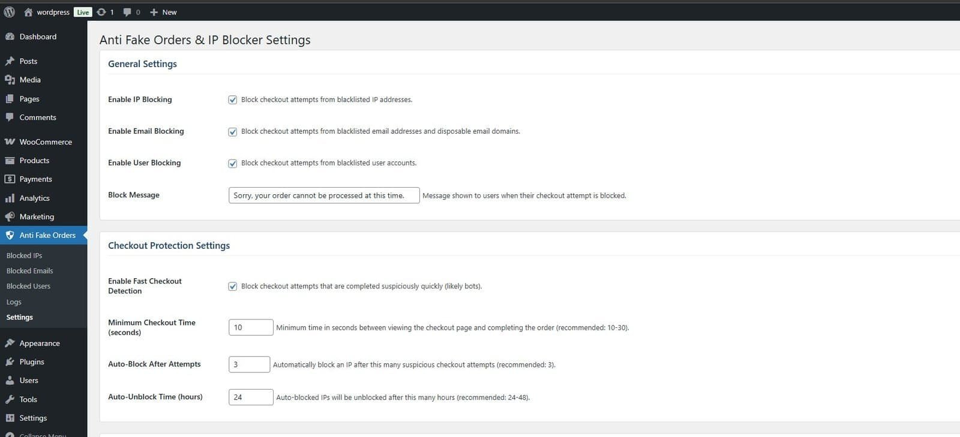Disable the Enable IP Blocking checkbox

click(233, 100)
